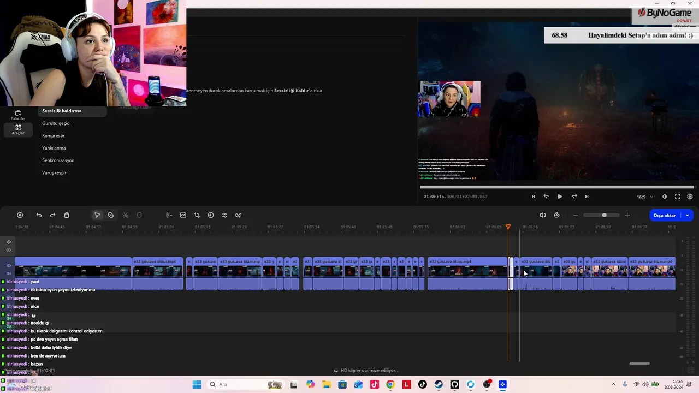
Task: Click 01:05:06 on the timeline ruler
Action: point(166,227)
